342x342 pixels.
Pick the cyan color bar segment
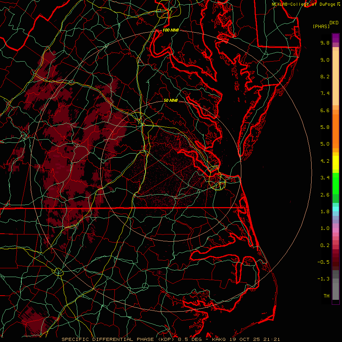pos(336,209)
